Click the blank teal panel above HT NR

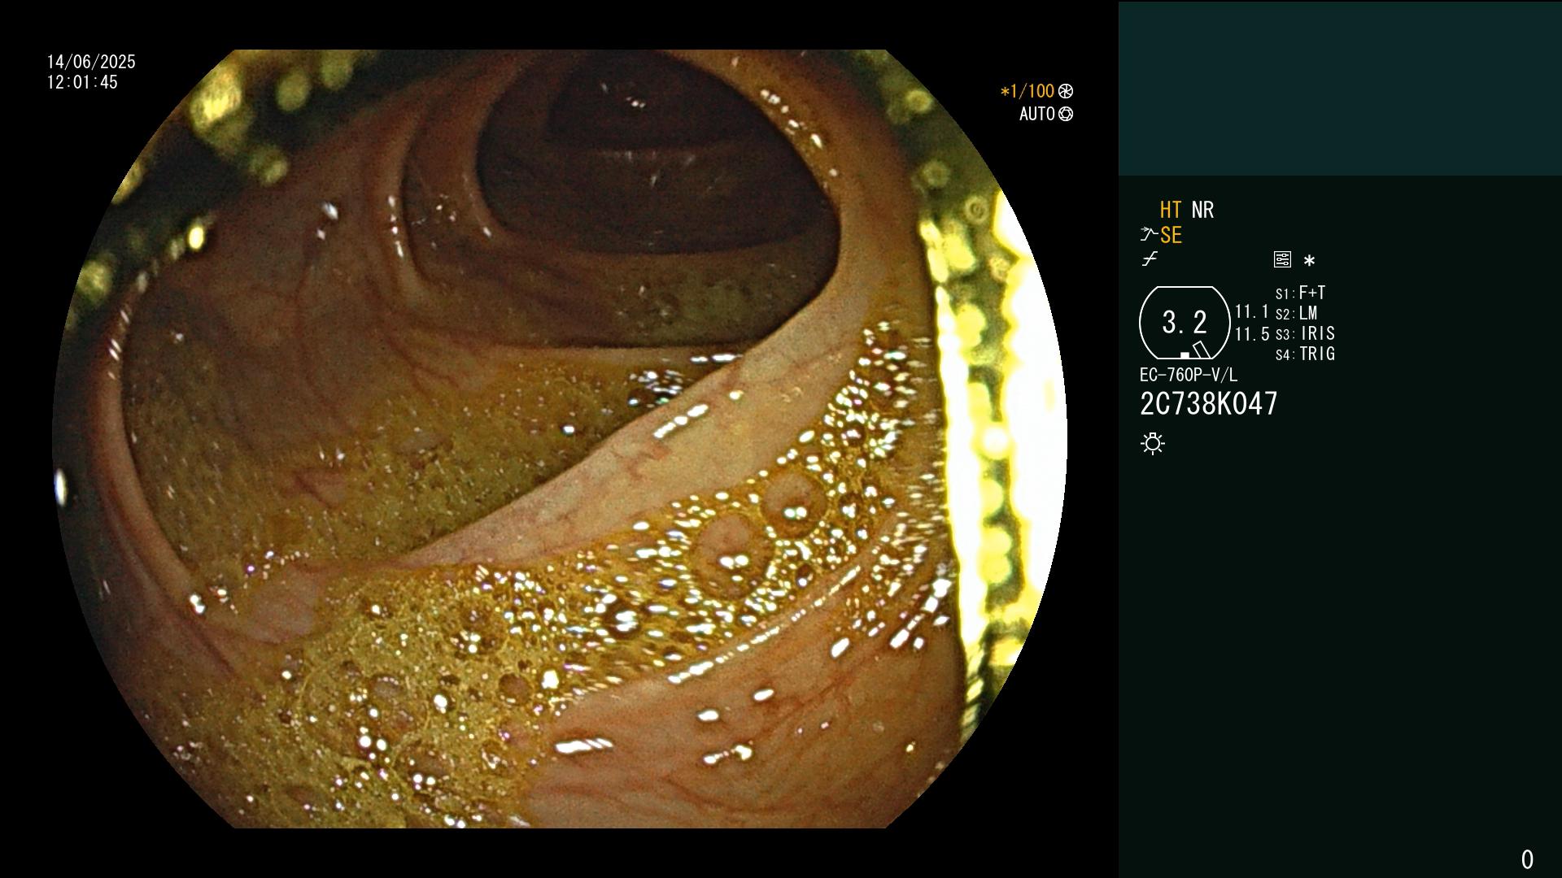tap(1340, 88)
